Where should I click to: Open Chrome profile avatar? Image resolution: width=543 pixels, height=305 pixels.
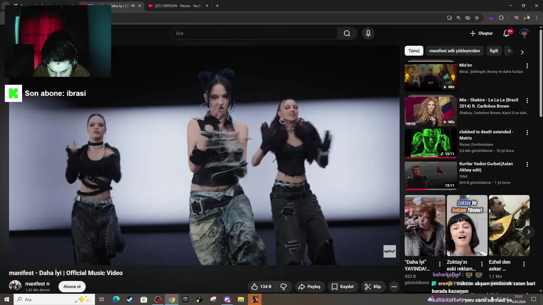click(527, 18)
